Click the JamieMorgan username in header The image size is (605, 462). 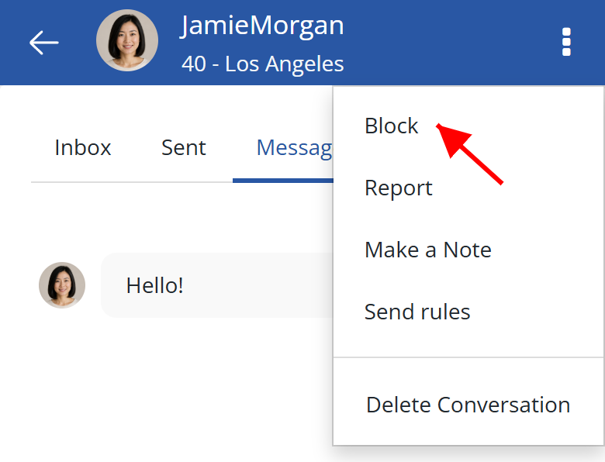tap(262, 26)
